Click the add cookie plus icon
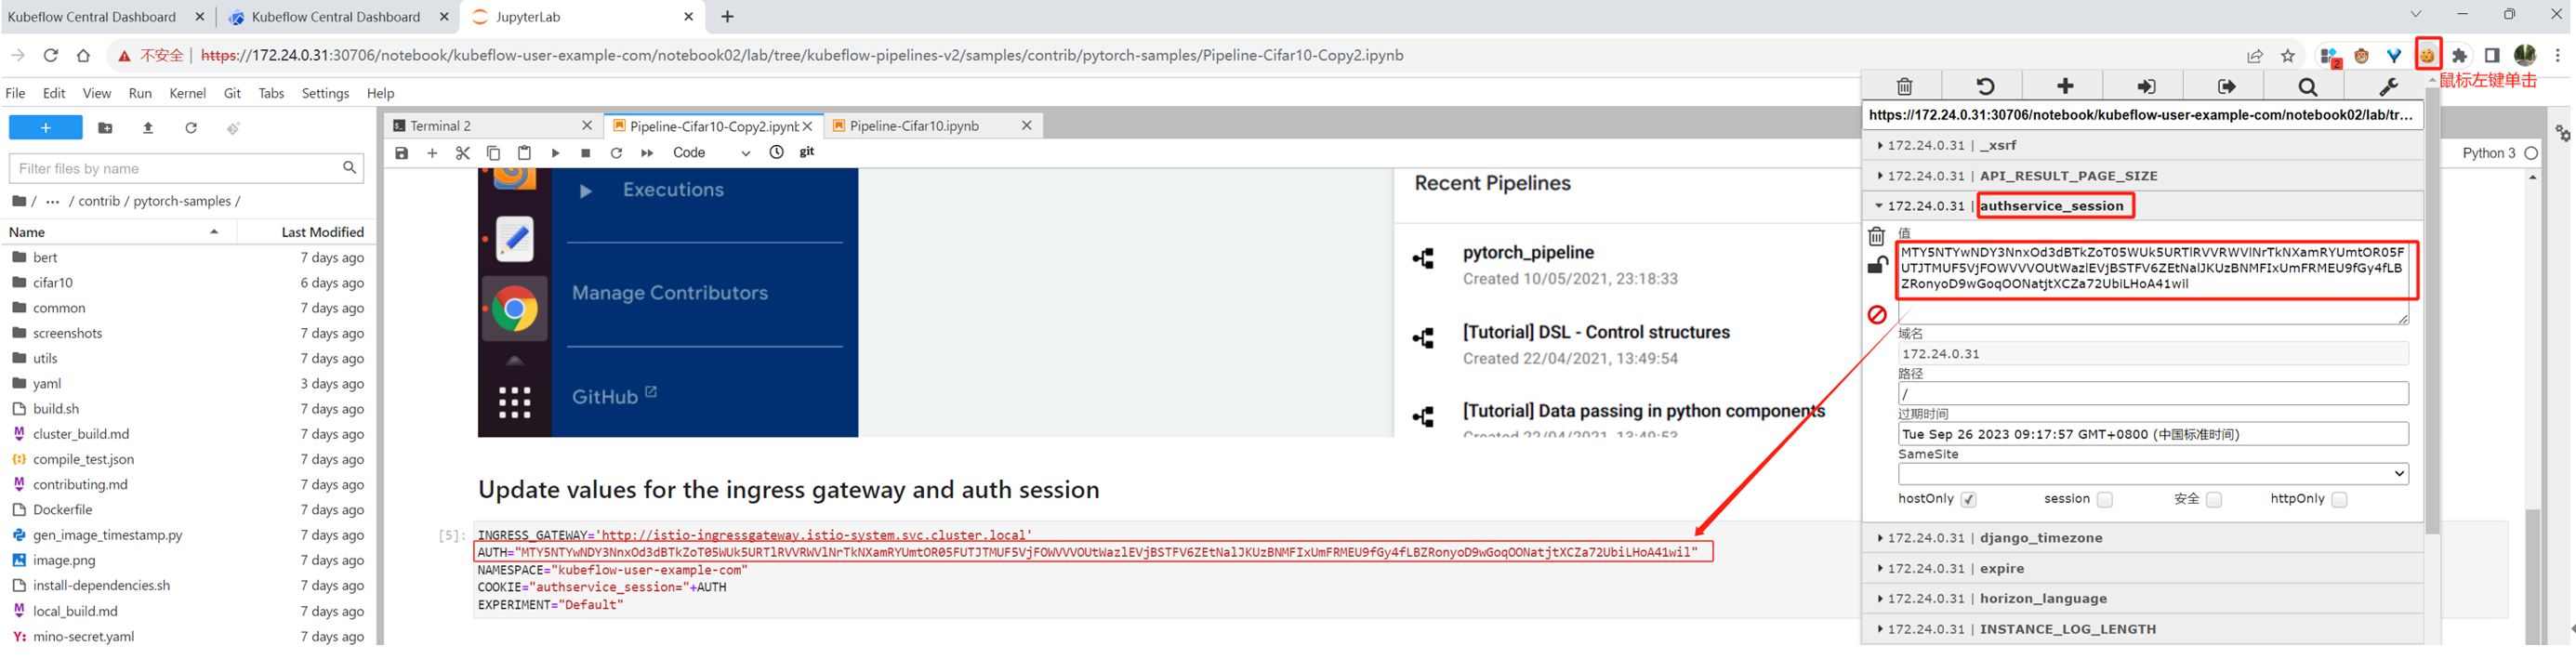2576x659 pixels. pos(2065,87)
